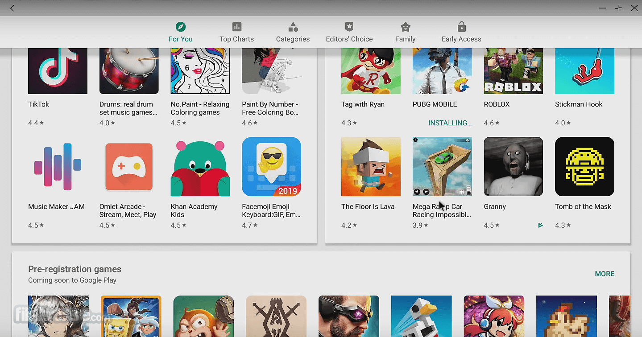Open the Tag with Ryan icon
Viewport: 642px width, 337px height.
coord(371,71)
